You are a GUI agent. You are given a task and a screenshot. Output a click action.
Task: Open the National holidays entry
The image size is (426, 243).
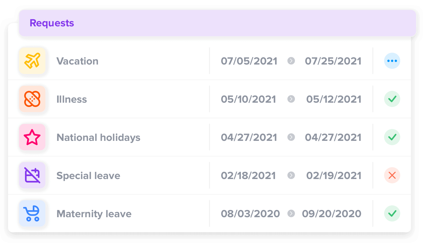tap(98, 137)
